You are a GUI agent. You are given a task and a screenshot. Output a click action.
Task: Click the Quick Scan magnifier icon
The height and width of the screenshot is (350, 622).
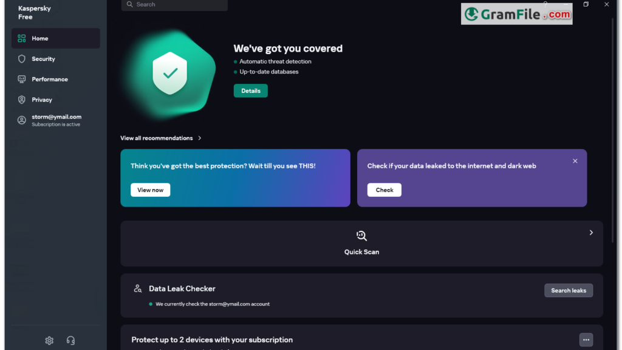(361, 236)
